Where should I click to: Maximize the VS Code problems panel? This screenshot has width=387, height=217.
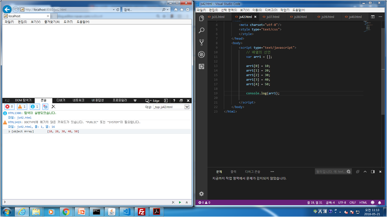[x=365, y=171]
